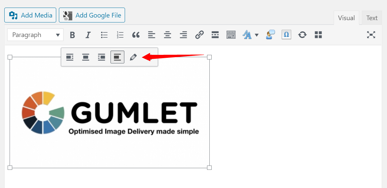Image resolution: width=387 pixels, height=188 pixels.
Task: Expand the arrow beside AA font icon
Action: pyautogui.click(x=256, y=35)
